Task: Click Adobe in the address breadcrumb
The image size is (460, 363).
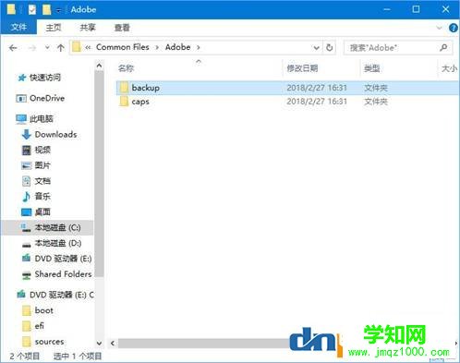Action: (x=177, y=47)
